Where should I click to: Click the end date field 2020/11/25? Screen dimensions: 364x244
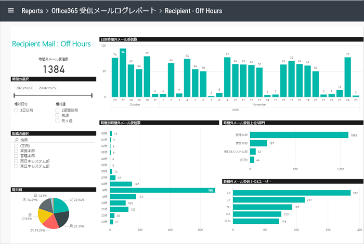(48, 87)
